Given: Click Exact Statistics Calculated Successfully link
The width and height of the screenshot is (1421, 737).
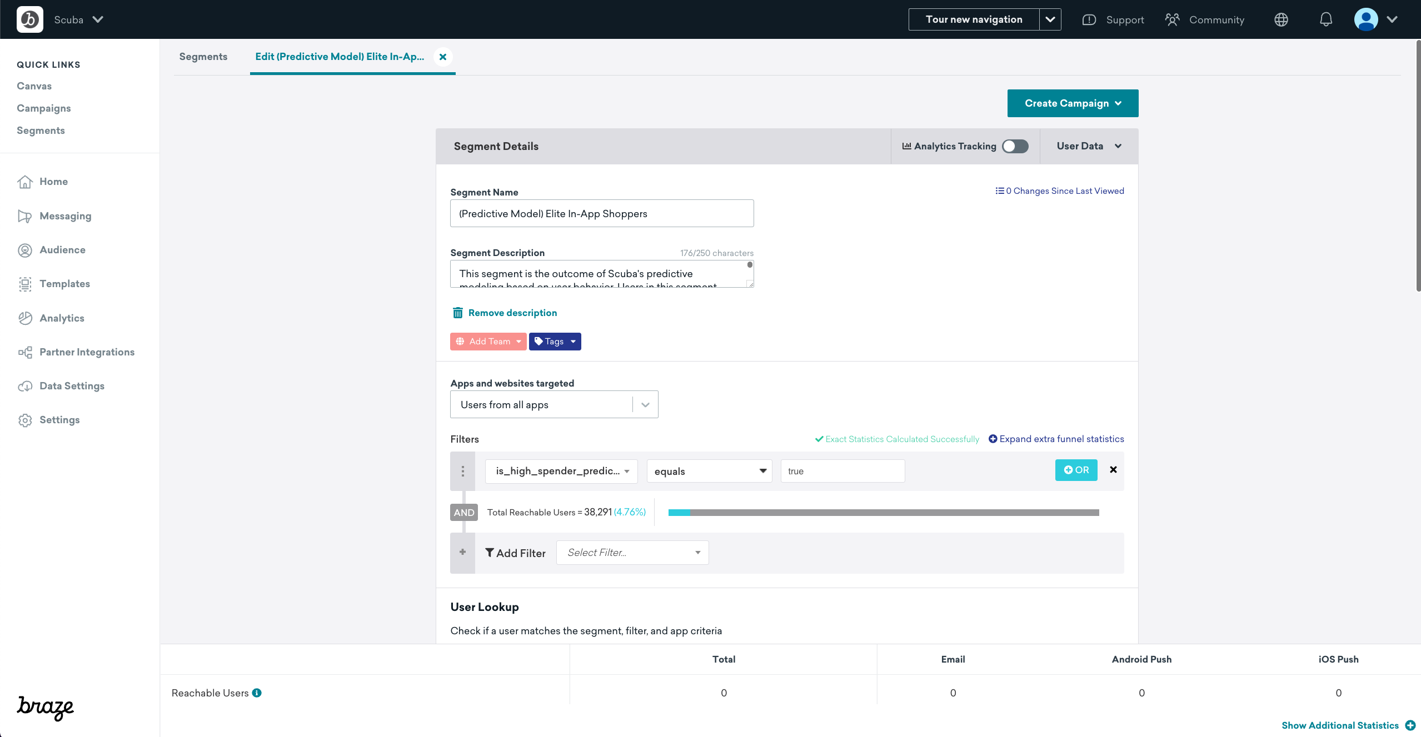Looking at the screenshot, I should tap(896, 438).
